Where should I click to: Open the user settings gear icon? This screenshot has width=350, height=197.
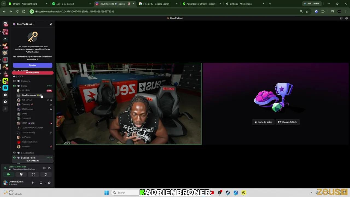49,183
